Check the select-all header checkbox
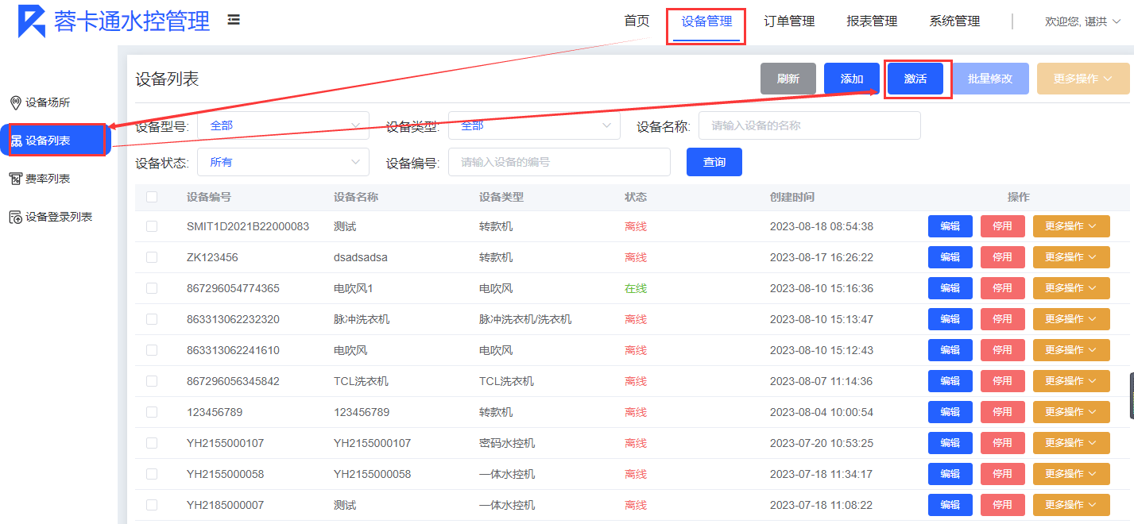 tap(152, 197)
